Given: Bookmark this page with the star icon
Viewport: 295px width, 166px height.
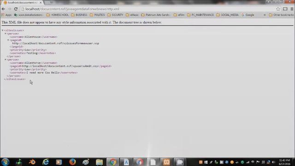Looking at the screenshot, I should [278, 9].
